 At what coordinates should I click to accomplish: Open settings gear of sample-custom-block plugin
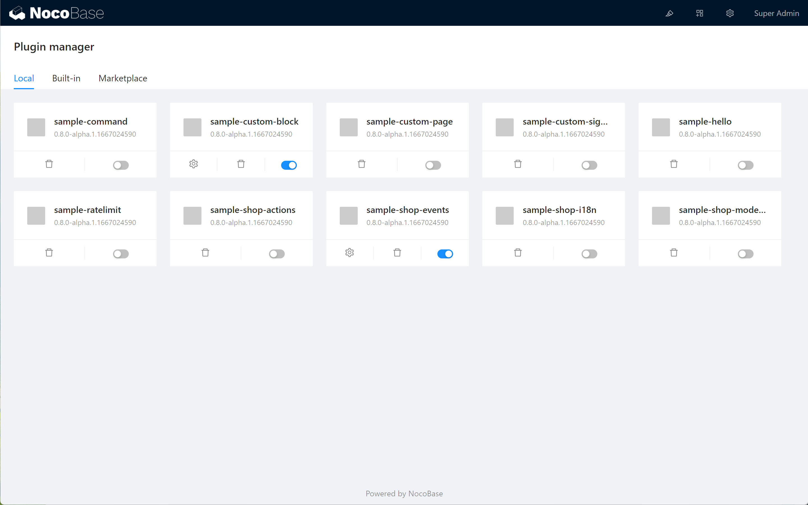[194, 164]
